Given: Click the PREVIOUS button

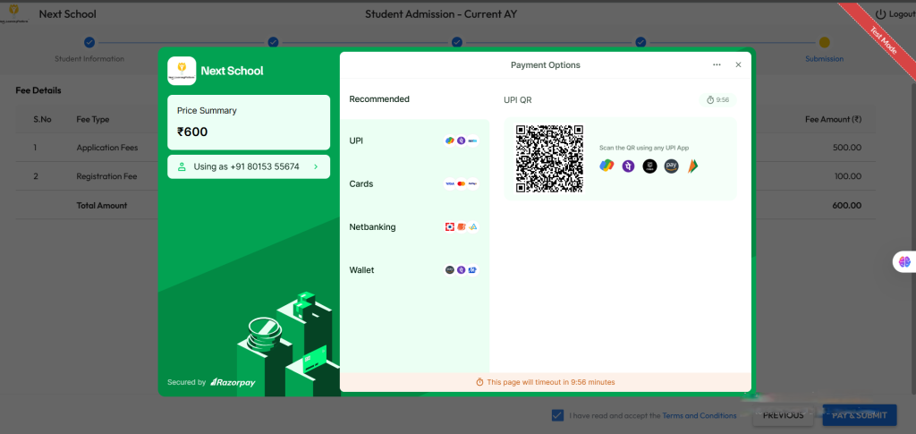Looking at the screenshot, I should [783, 415].
